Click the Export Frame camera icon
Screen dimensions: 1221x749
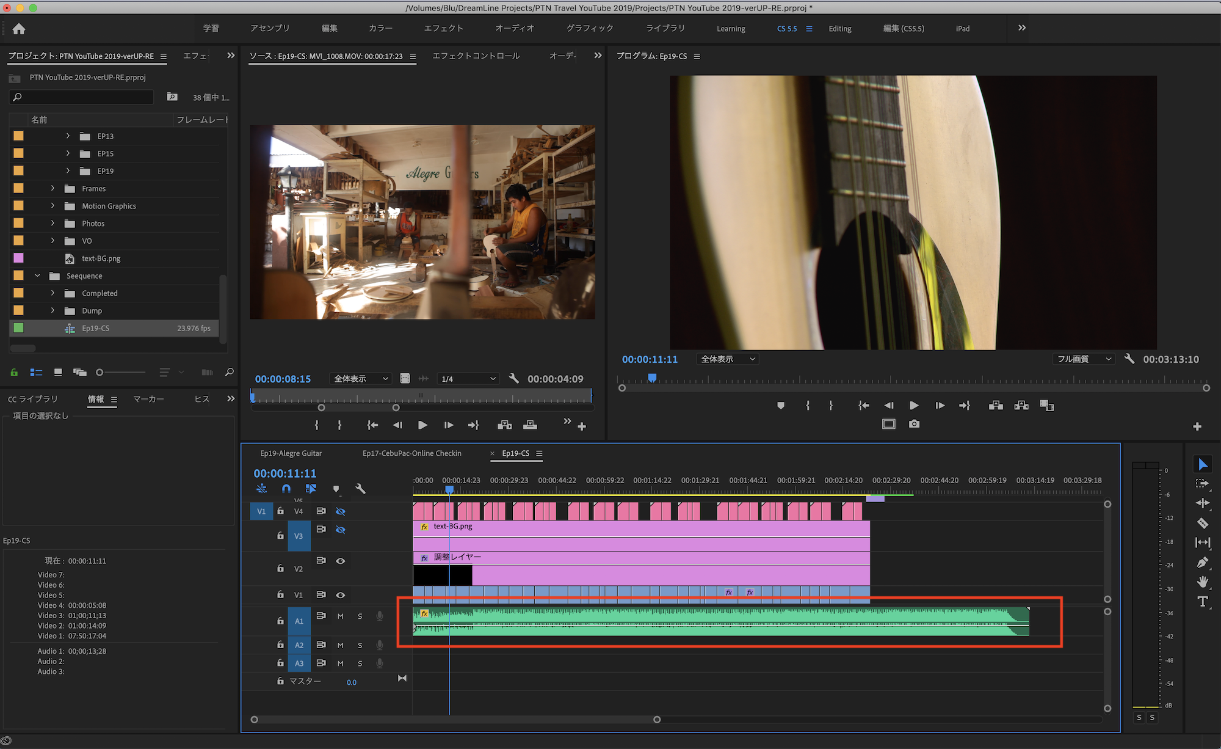click(x=914, y=423)
